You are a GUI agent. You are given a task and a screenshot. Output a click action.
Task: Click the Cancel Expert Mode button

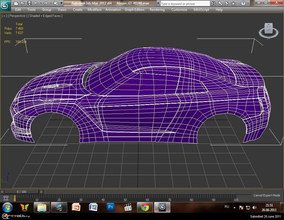267,195
